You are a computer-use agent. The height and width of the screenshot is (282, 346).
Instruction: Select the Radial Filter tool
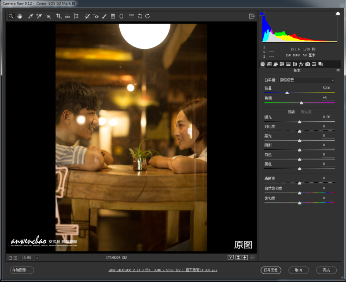pyautogui.click(x=121, y=16)
